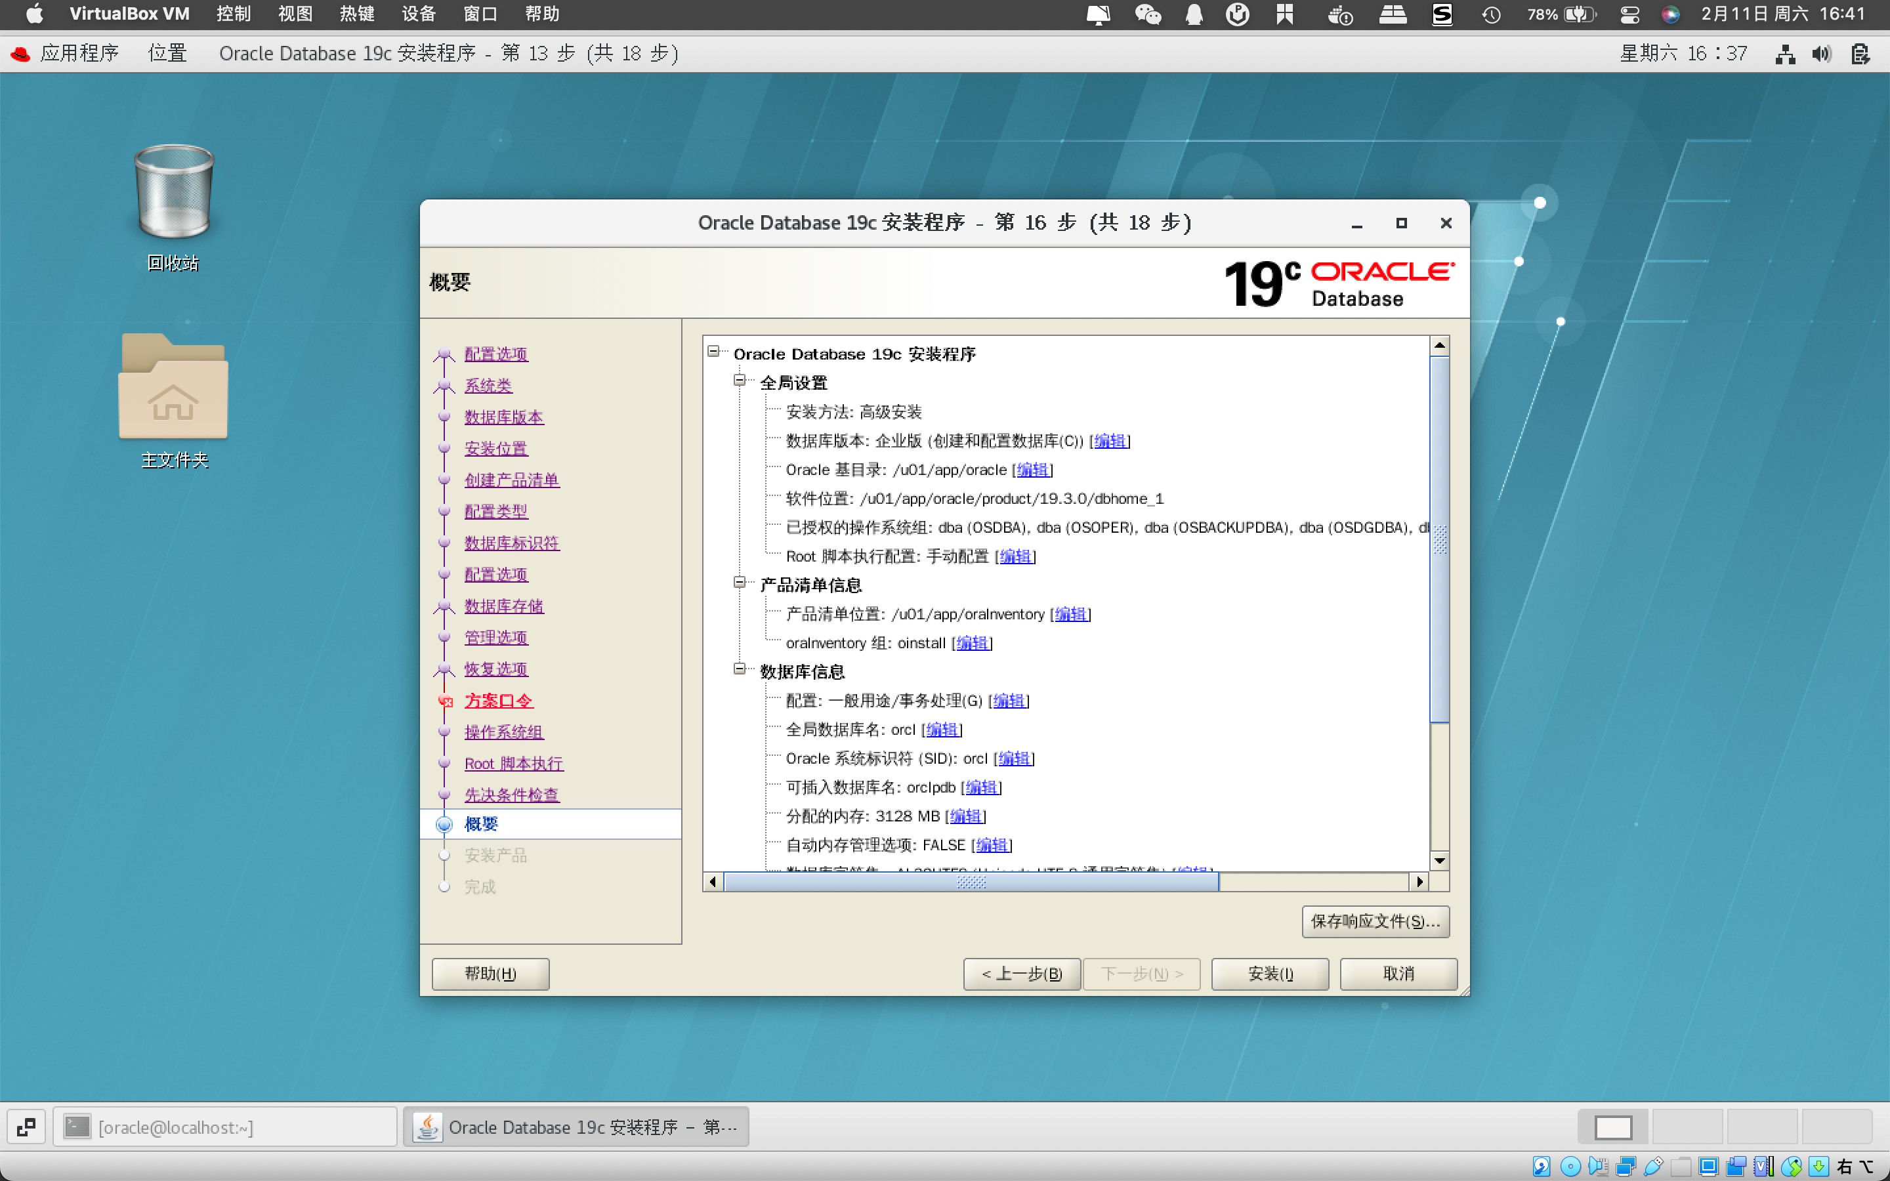
Task: Open the 主文件夹 home folder icon
Action: click(173, 386)
